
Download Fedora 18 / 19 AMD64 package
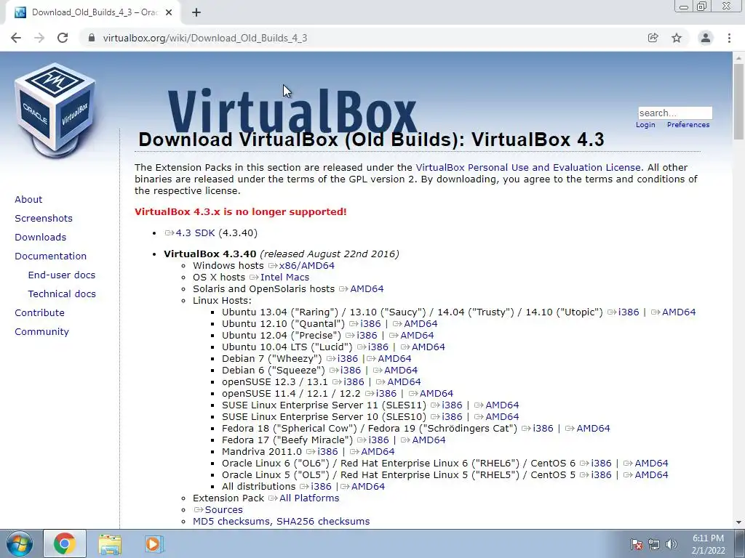[x=593, y=429]
